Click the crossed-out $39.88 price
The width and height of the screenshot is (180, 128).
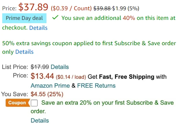pyautogui.click(x=102, y=8)
